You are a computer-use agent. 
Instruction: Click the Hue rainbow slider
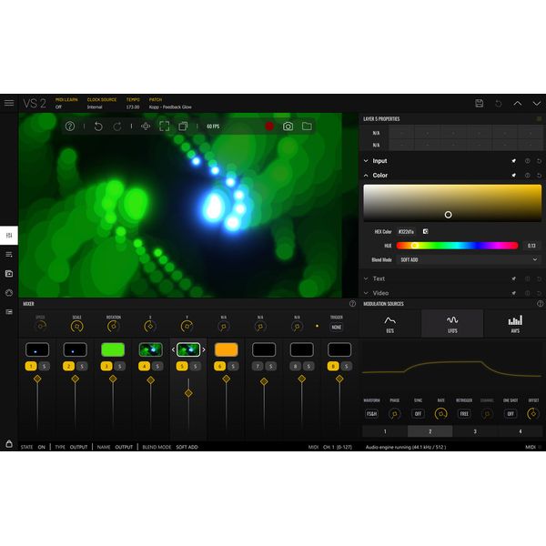[457, 246]
